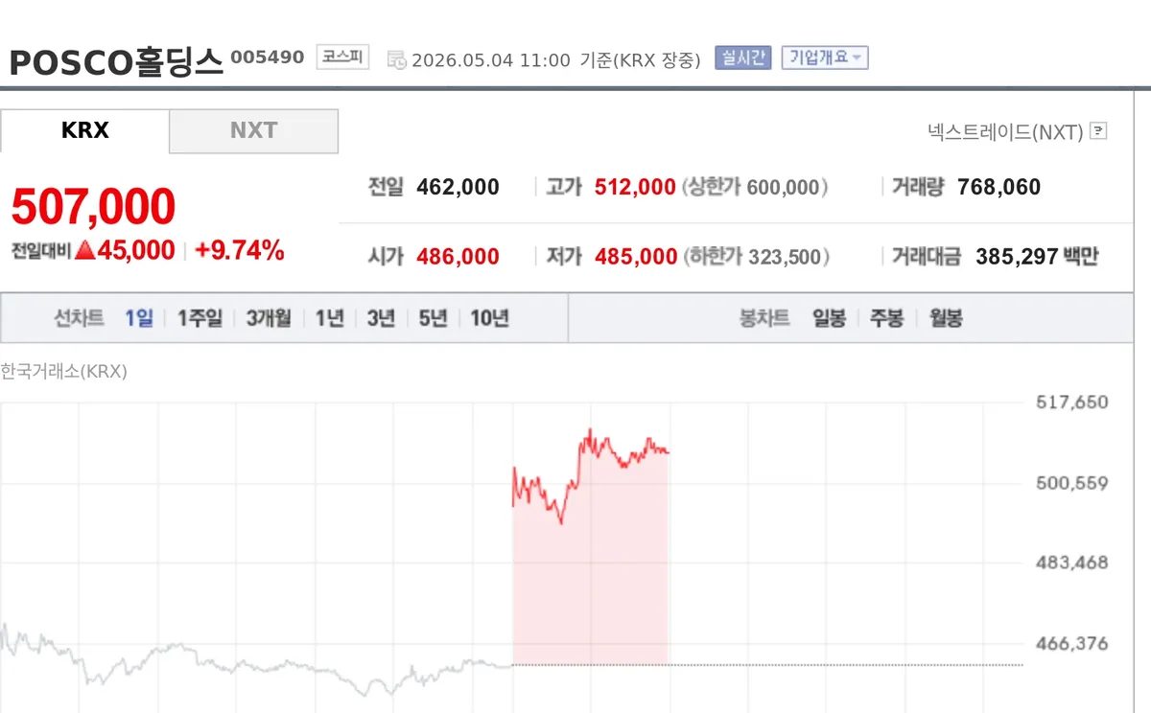Open the NXT help question-mark icon
The width and height of the screenshot is (1151, 713).
click(x=1099, y=131)
